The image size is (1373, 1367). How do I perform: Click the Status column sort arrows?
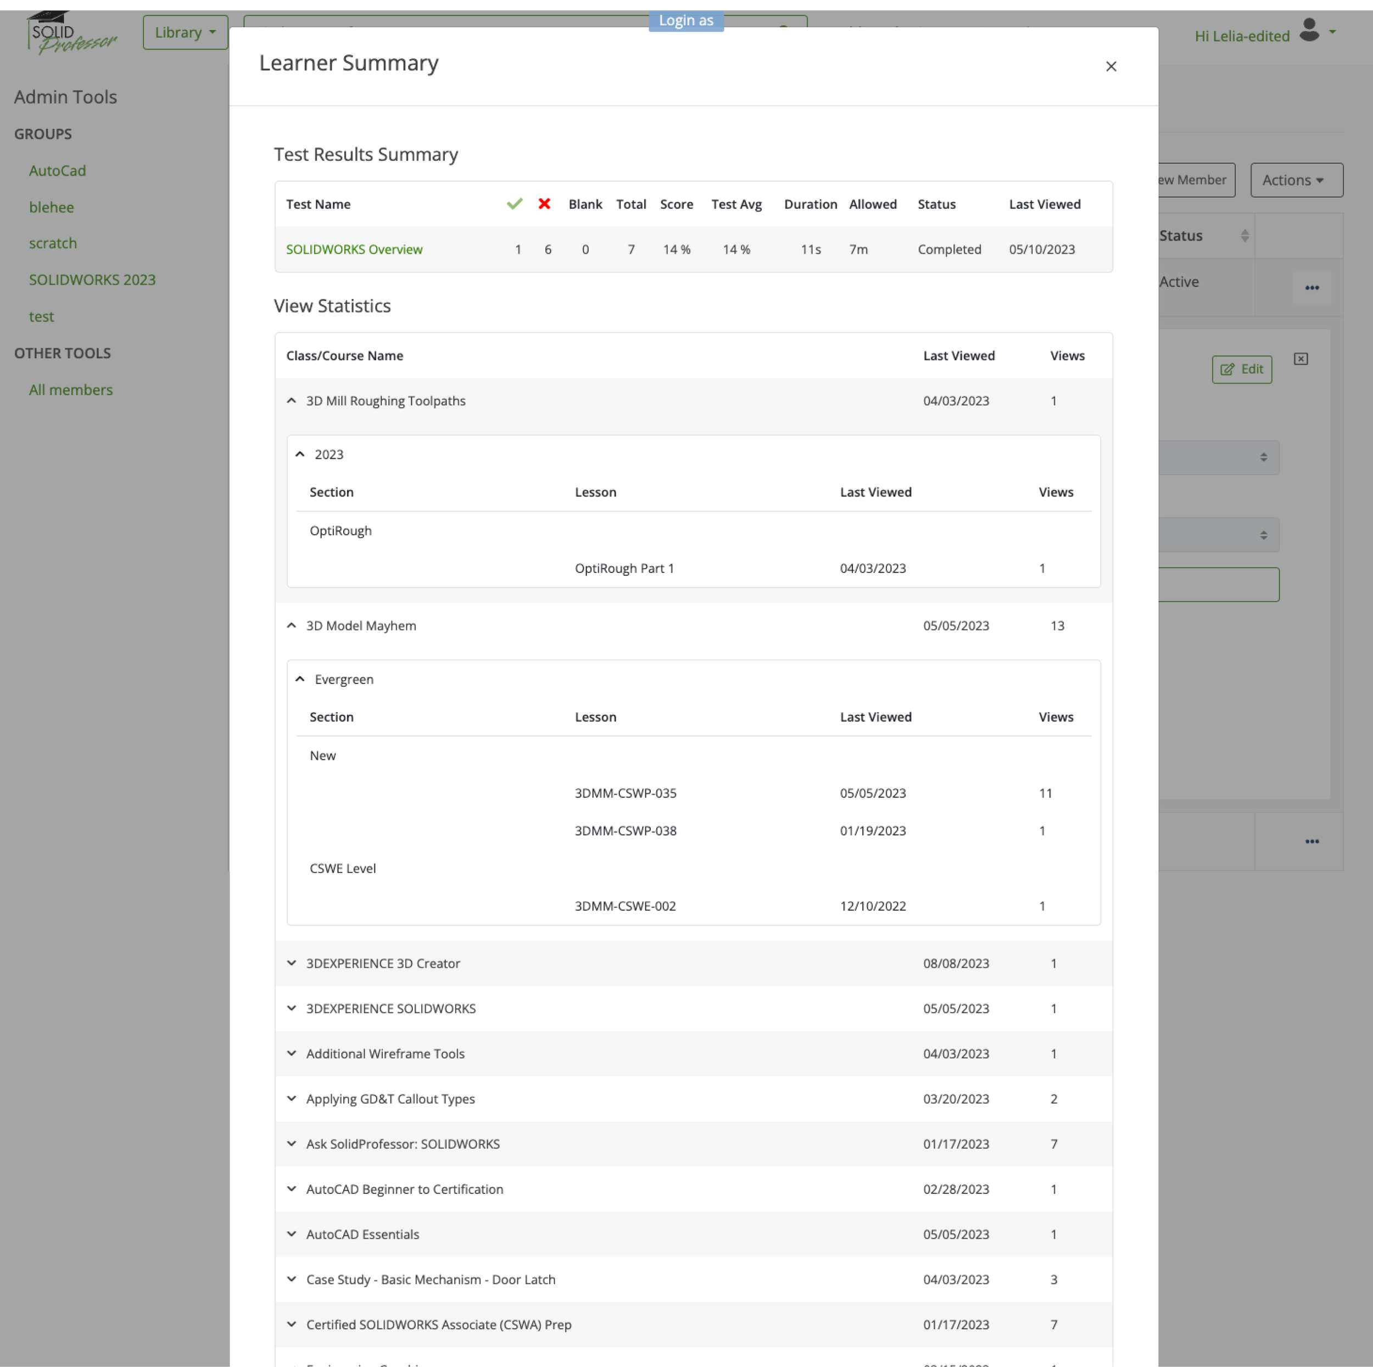point(1244,236)
